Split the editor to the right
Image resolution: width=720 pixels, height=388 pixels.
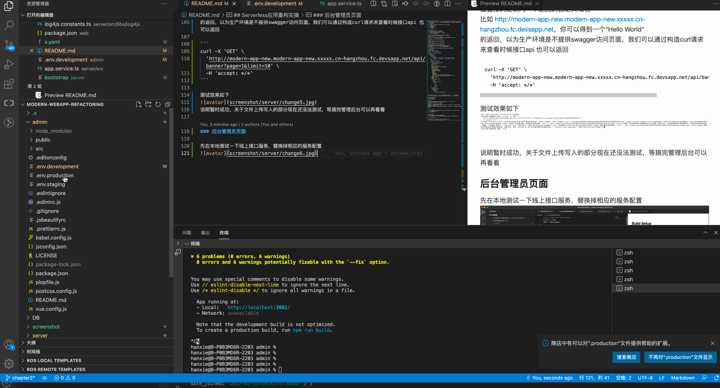[447, 4]
